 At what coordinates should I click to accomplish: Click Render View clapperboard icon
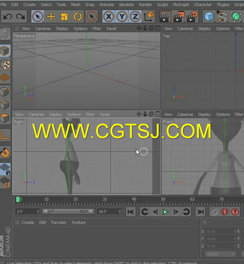(165, 17)
